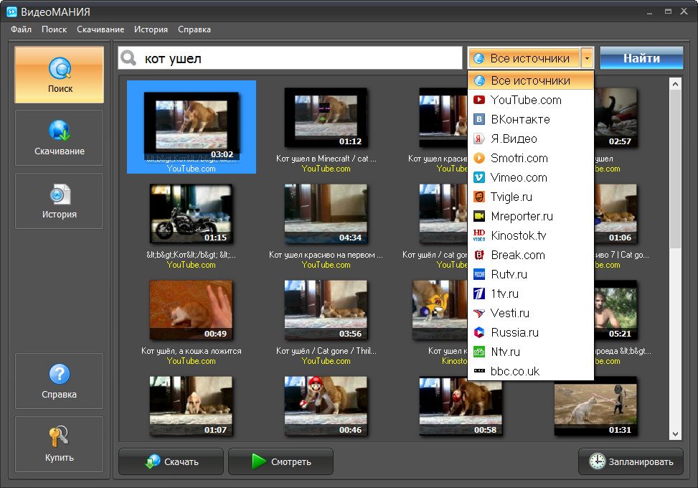This screenshot has height=488, width=698.
Task: Select the Rutv.ru source icon
Action: [x=479, y=274]
